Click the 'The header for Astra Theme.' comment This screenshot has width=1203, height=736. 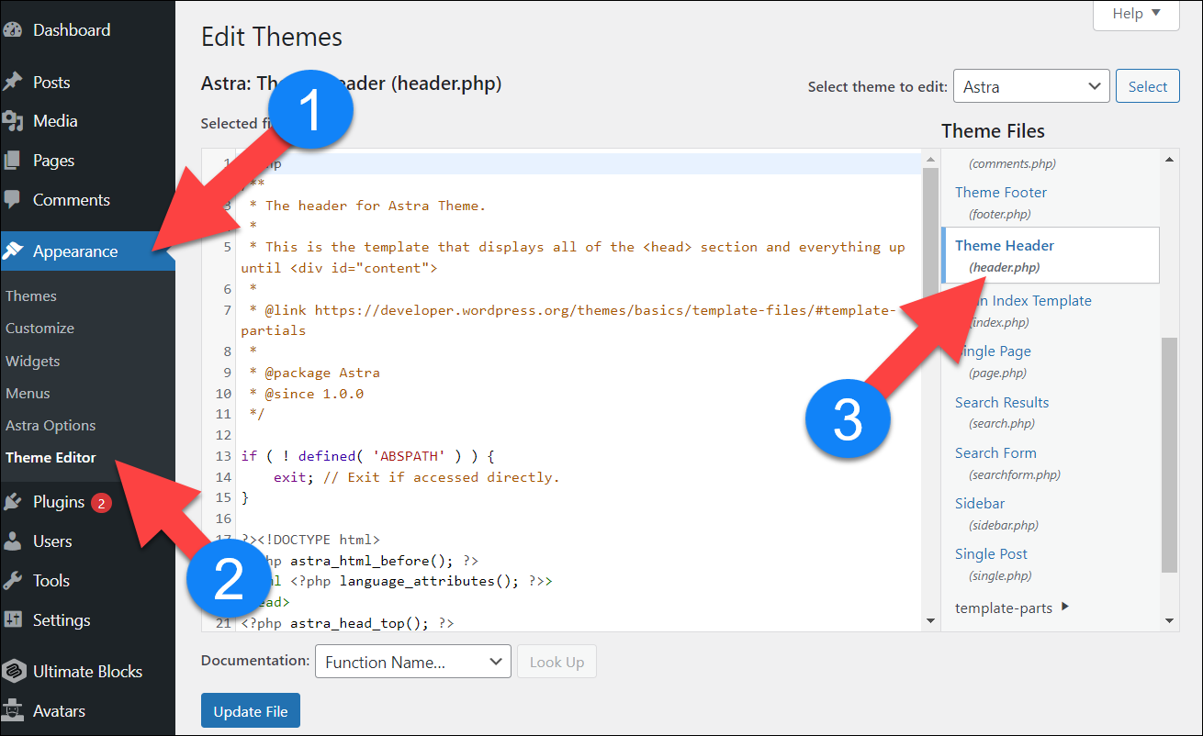[367, 206]
